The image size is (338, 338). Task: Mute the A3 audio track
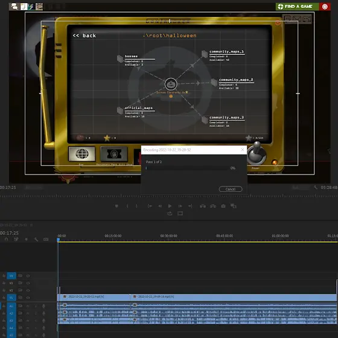pyautogui.click(x=28, y=320)
